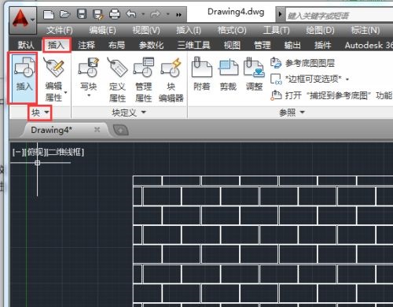The width and height of the screenshot is (393, 307).
Task: Click the Save icon in quick access toolbar
Action: point(82,14)
